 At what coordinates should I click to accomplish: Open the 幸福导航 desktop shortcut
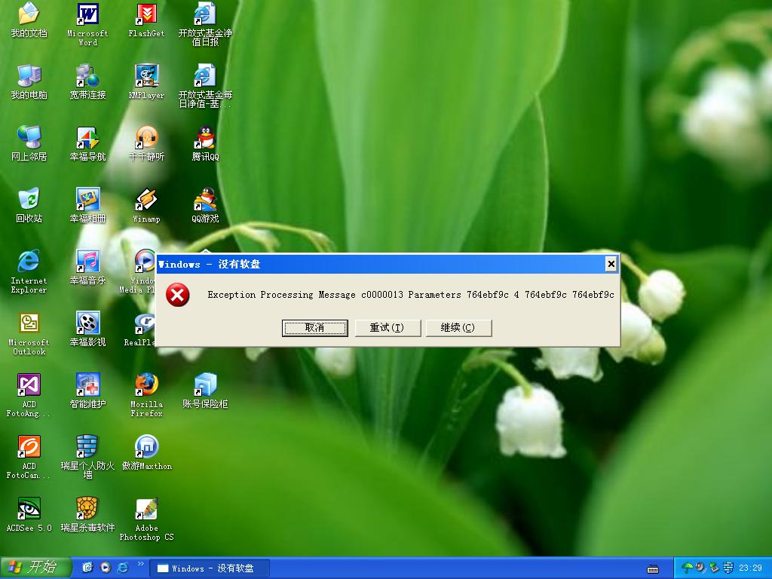pos(87,143)
